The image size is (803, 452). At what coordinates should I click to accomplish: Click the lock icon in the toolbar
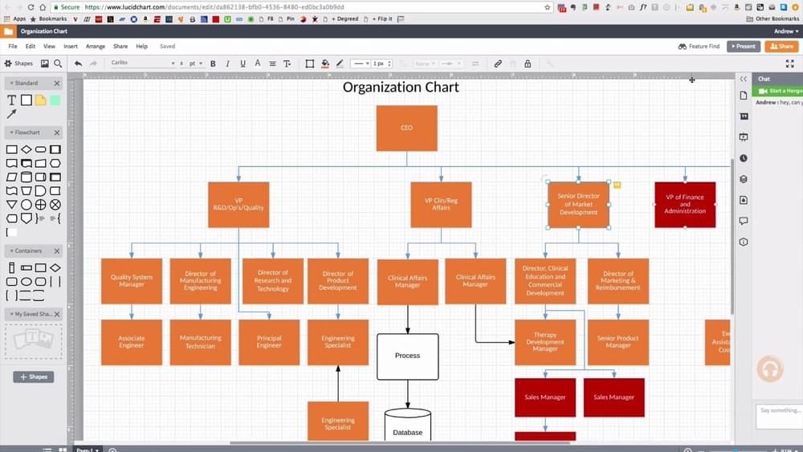tap(528, 63)
